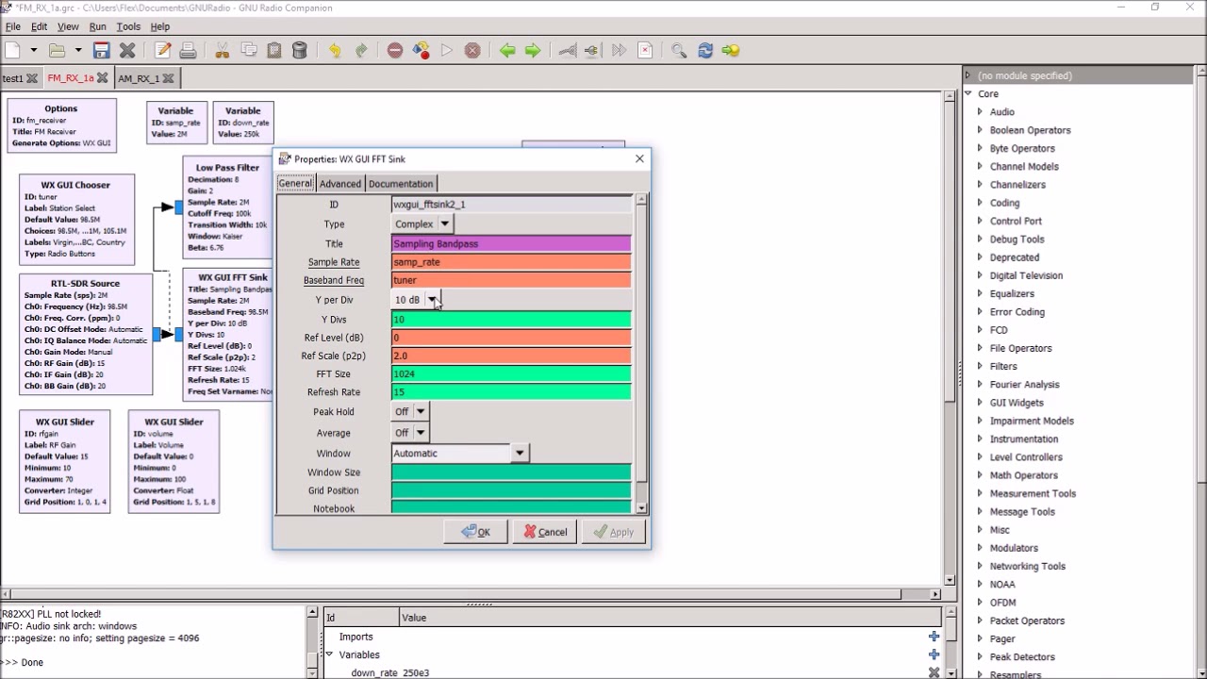
Task: Open the Peak Hold dropdown
Action: pyautogui.click(x=410, y=412)
